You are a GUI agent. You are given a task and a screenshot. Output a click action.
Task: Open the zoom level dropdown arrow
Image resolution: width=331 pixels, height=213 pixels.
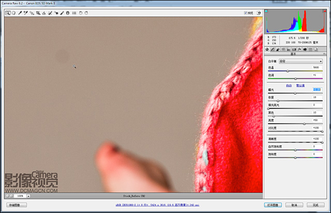tap(28, 196)
